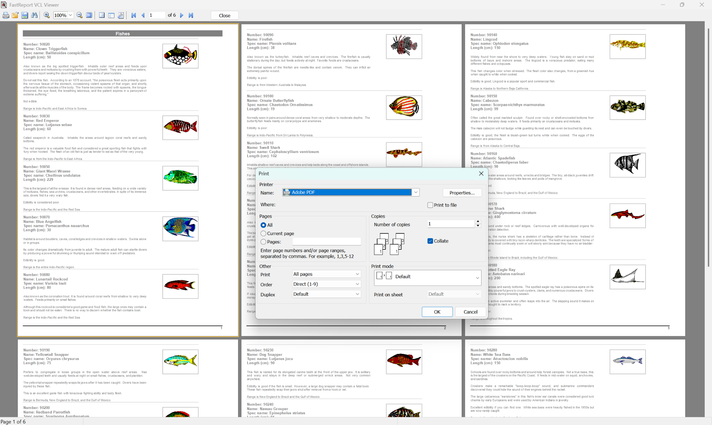Open the printer Name dropdown

pyautogui.click(x=415, y=192)
